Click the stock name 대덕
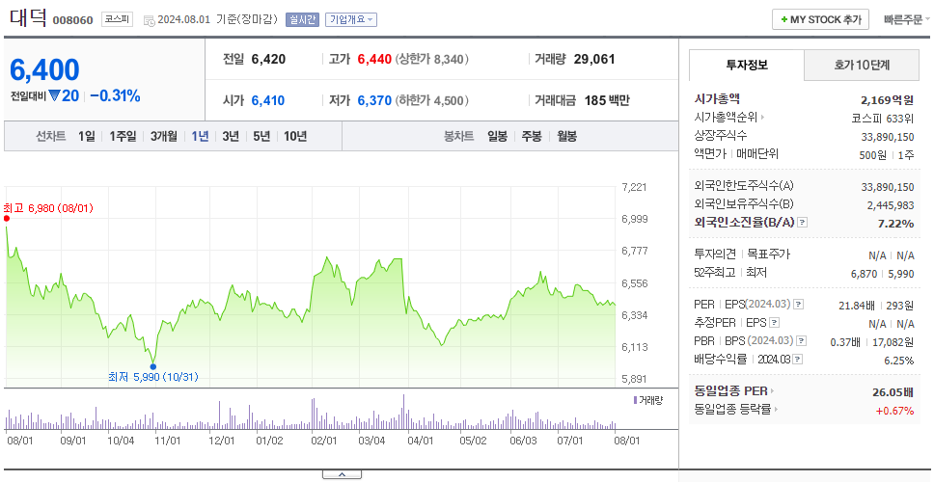The width and height of the screenshot is (934, 482). click(28, 17)
